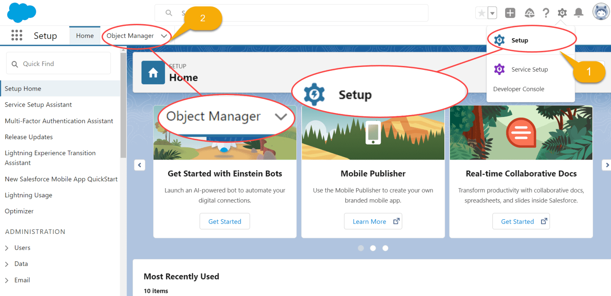Go to previous carousel slide arrow
This screenshot has height=296, width=611.
tap(140, 165)
